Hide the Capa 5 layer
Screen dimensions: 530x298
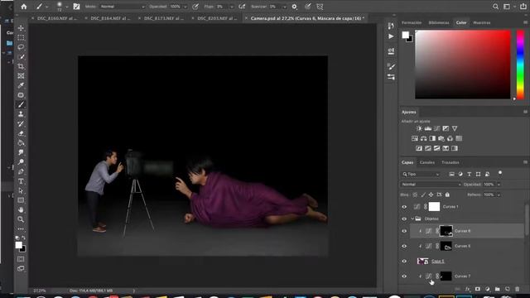click(x=404, y=262)
